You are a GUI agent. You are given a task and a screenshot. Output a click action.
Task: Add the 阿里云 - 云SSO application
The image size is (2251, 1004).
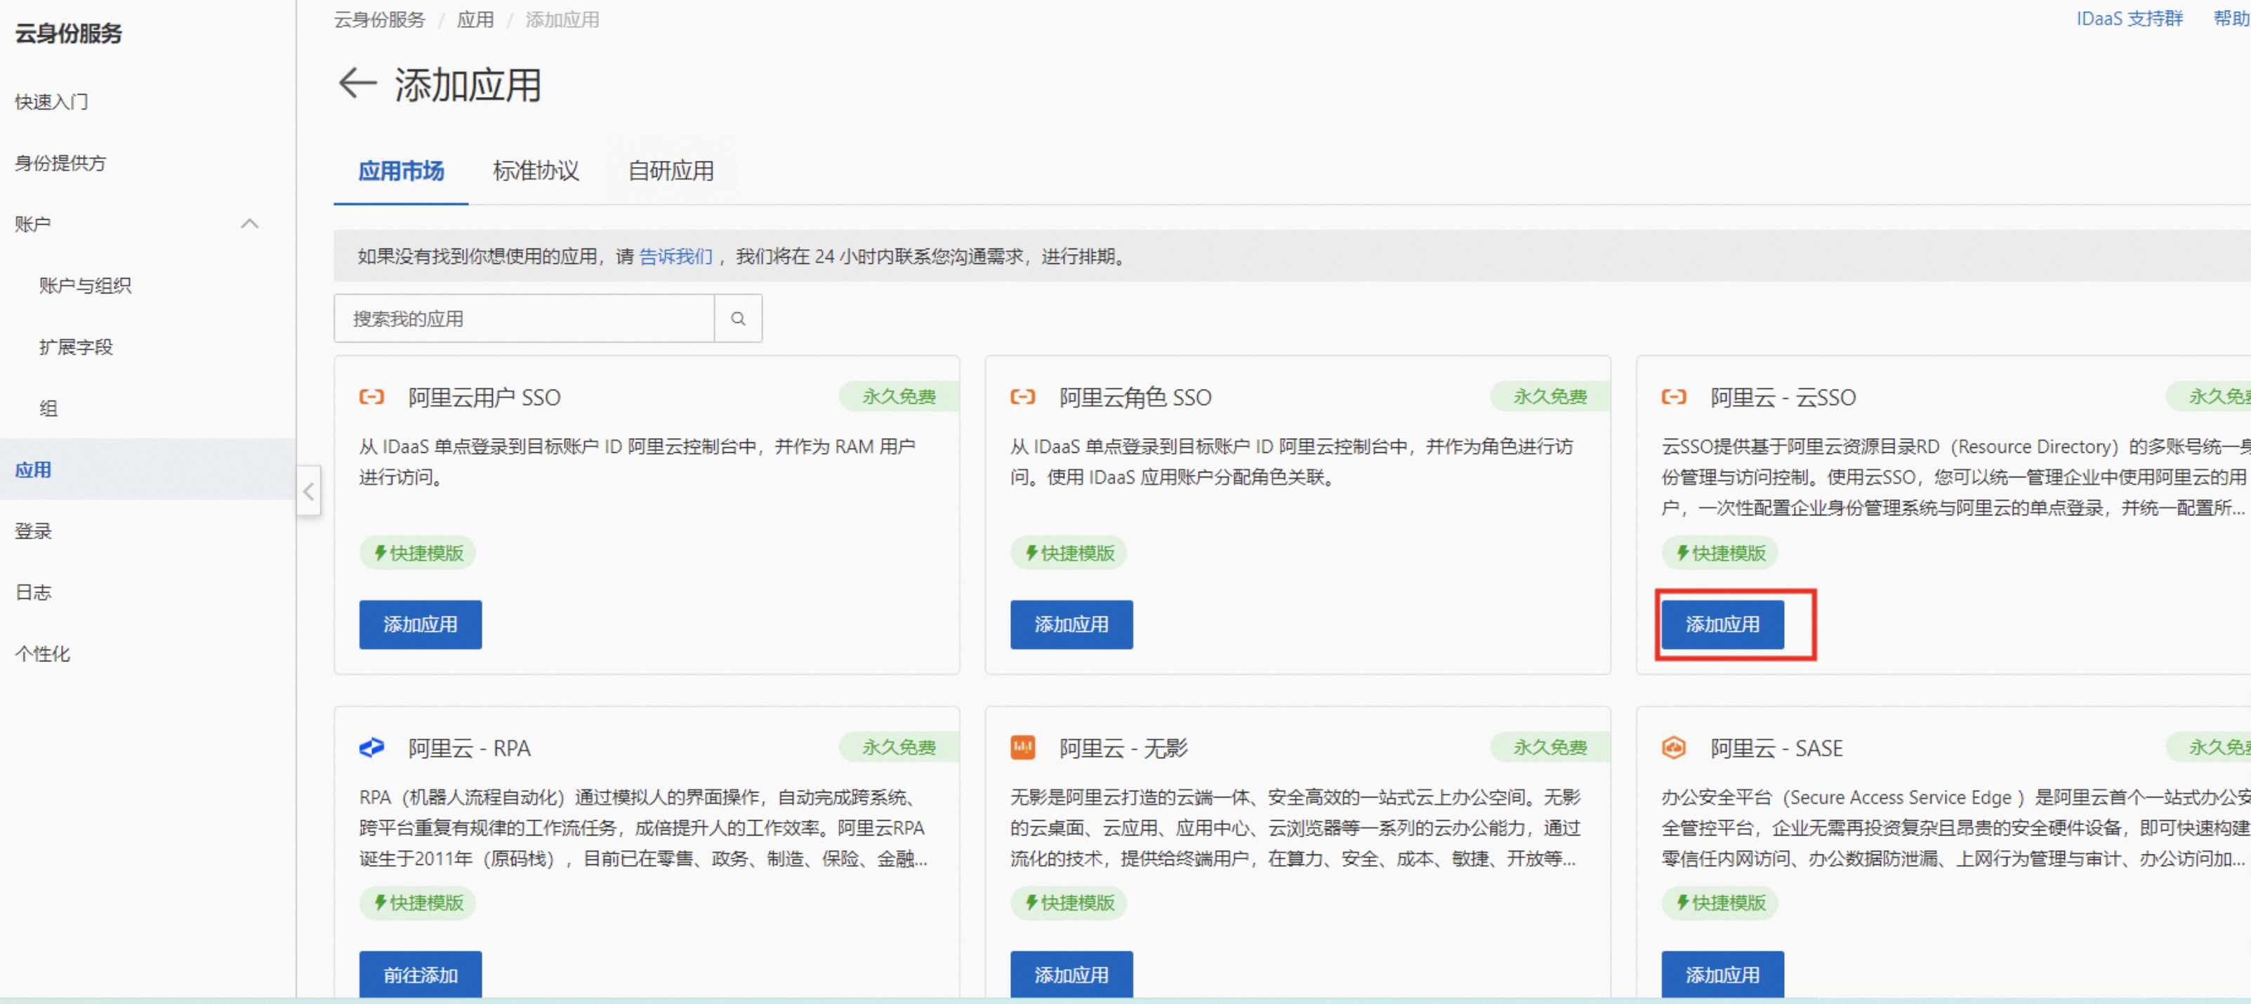click(x=1722, y=625)
